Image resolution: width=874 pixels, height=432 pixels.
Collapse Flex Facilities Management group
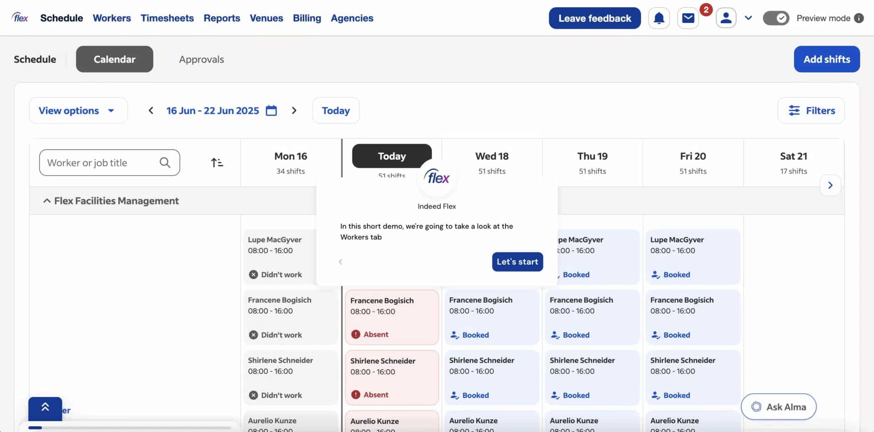click(x=47, y=201)
